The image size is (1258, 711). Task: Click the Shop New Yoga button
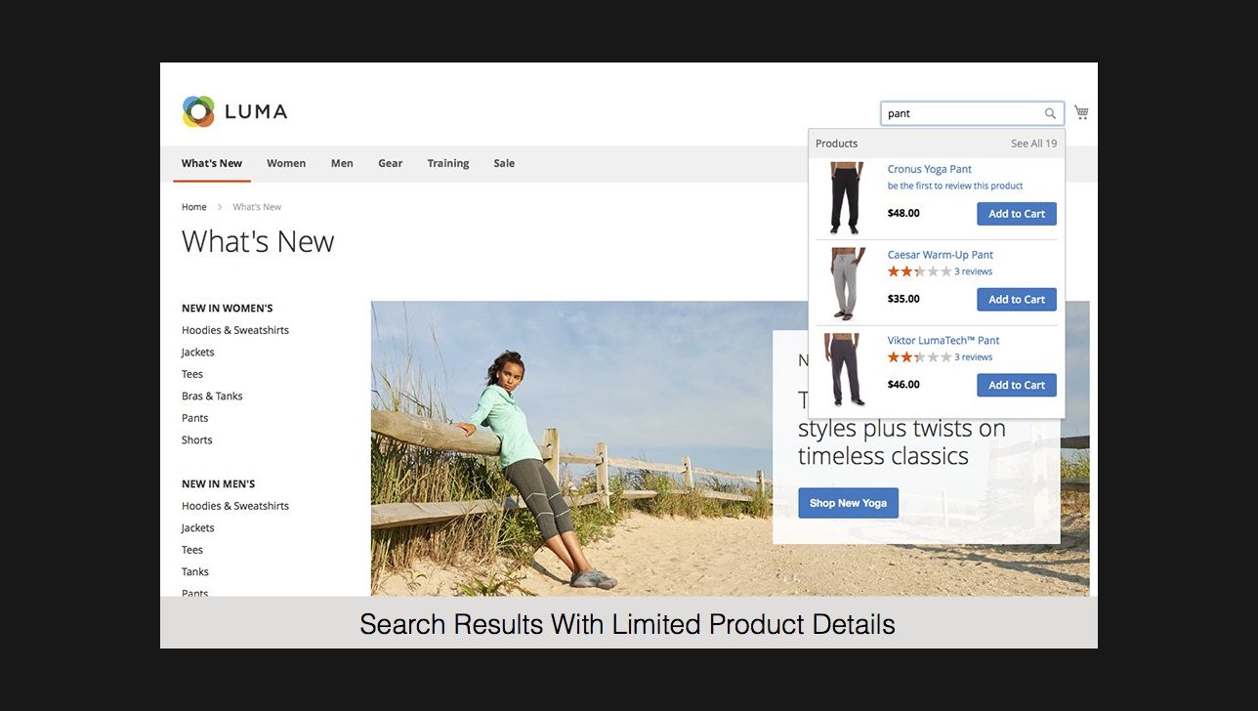click(848, 503)
